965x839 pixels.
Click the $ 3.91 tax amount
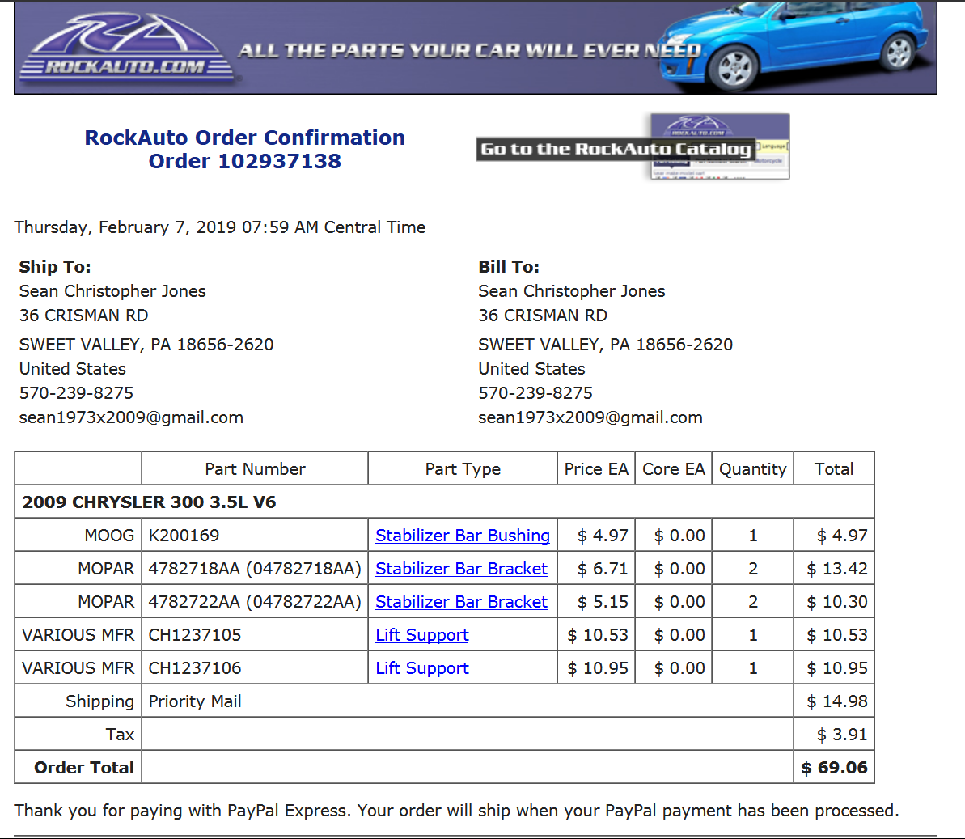tap(842, 735)
